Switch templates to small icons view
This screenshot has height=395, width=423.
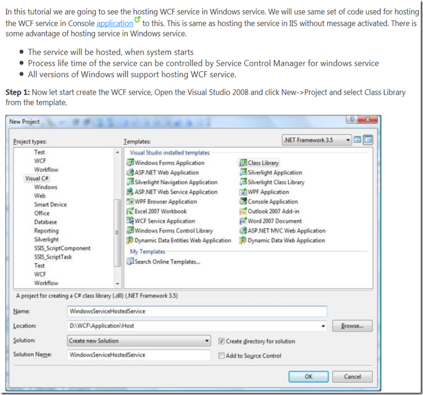coord(368,140)
